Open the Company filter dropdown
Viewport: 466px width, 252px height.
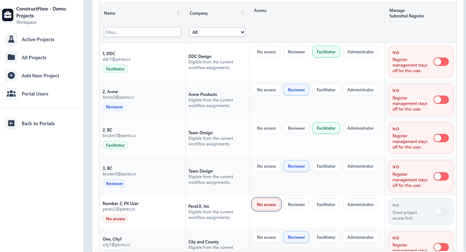click(x=217, y=32)
